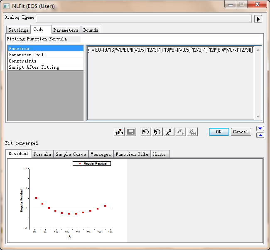Open the Messages tab

click(x=101, y=154)
